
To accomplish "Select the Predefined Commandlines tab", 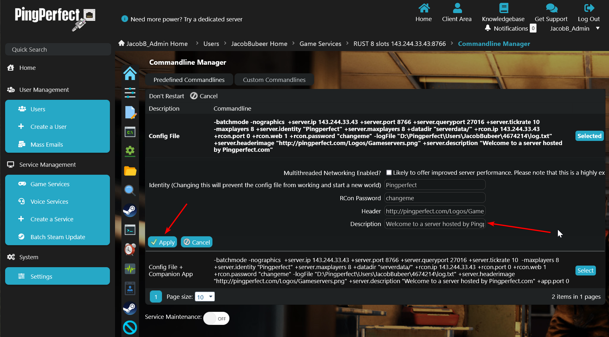I will 189,80.
